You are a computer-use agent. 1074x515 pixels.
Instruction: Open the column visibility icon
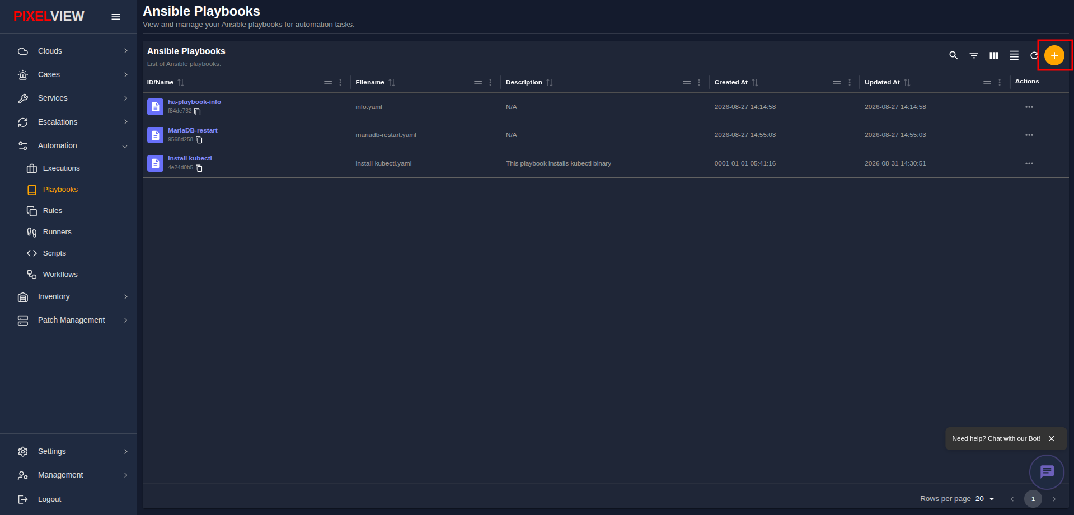[x=994, y=55]
